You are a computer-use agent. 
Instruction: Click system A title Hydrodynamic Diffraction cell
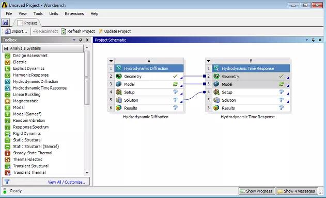(x=149, y=68)
